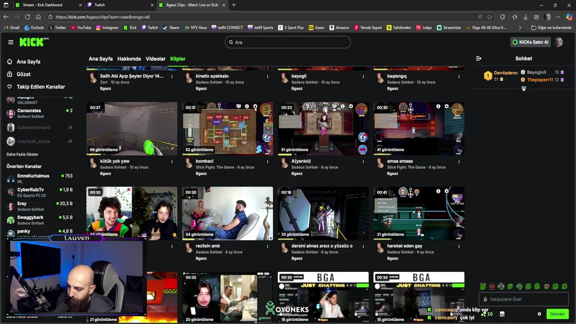Screen dimensions: 576x324
Task: Open the kinetix ayakkabı clip title
Action: click(212, 76)
